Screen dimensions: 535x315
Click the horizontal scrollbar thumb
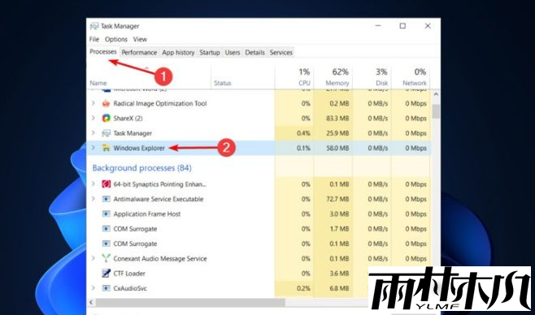[x=190, y=302]
